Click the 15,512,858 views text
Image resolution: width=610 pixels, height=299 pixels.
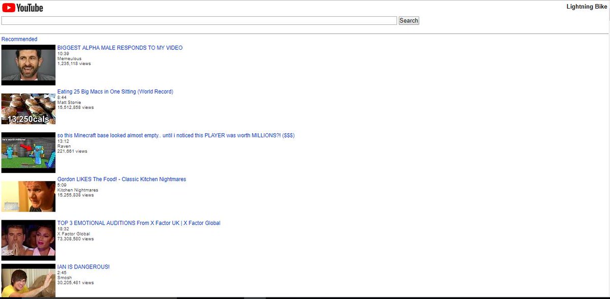tap(76, 107)
